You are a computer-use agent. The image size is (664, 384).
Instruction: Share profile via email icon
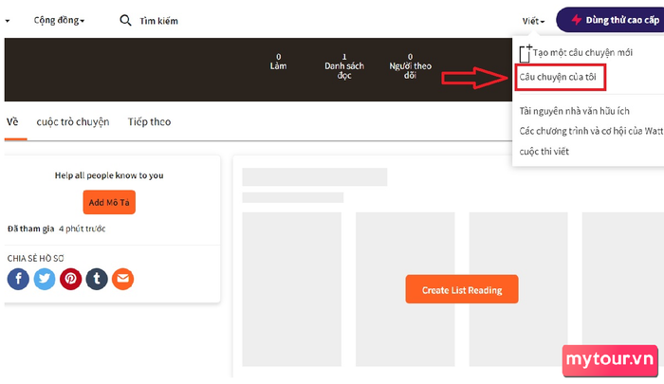[122, 279]
